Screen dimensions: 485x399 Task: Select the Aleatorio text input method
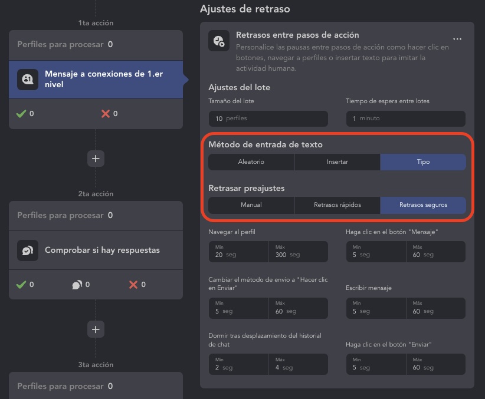(251, 162)
